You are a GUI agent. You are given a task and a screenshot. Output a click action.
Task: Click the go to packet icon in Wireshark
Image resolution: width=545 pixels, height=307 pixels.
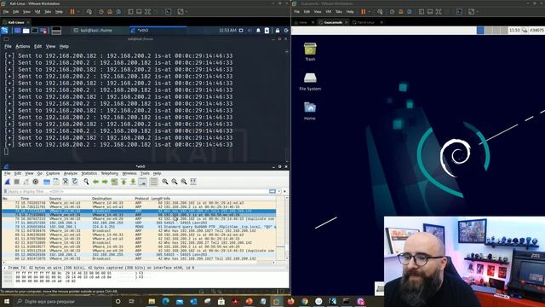(114, 182)
